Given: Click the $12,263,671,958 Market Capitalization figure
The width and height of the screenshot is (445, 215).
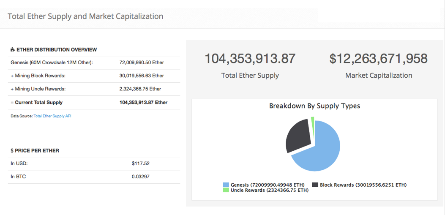Looking at the screenshot, I should [378, 59].
